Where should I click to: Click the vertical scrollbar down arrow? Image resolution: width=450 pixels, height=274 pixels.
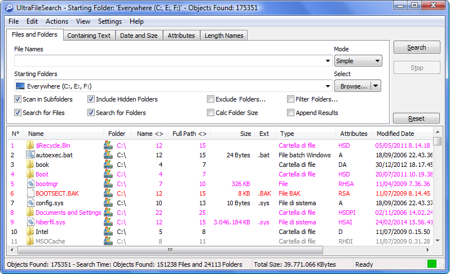438,241
